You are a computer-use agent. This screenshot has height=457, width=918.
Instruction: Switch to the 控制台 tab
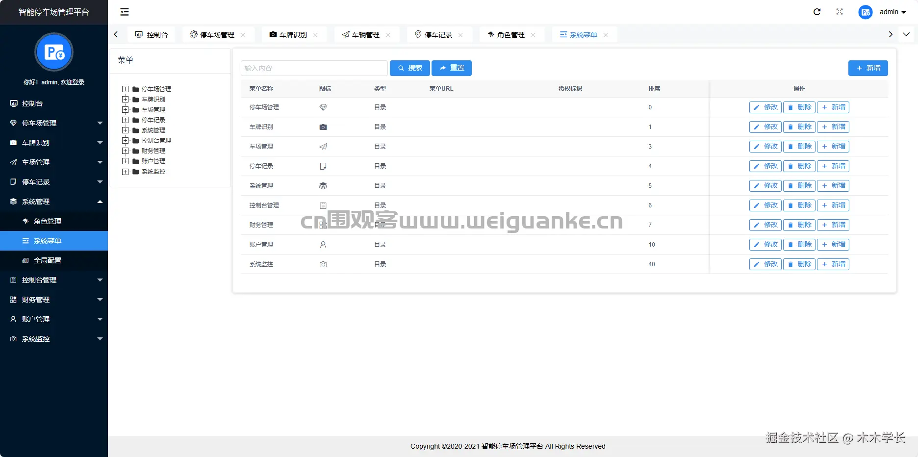tap(152, 34)
